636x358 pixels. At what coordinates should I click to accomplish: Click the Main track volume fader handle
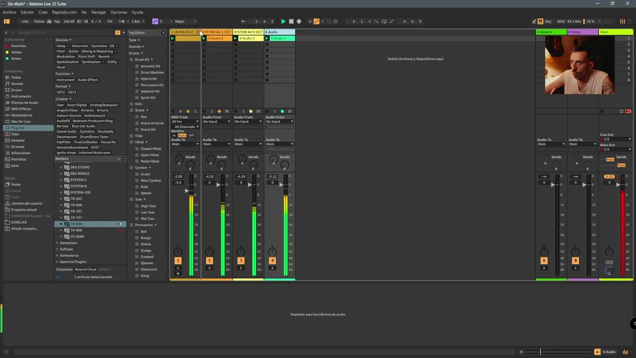click(x=618, y=184)
